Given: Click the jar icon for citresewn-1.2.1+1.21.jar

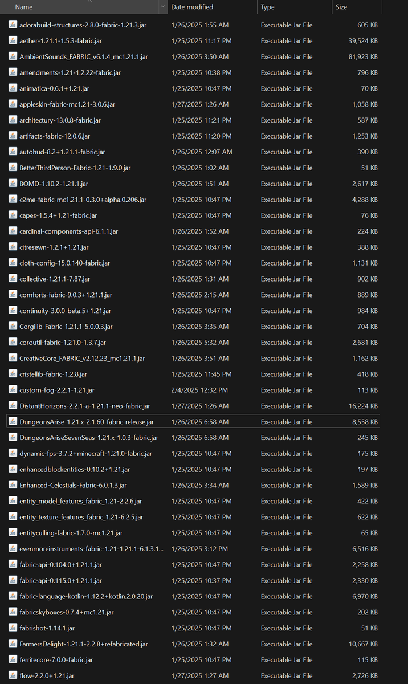Looking at the screenshot, I should coord(13,247).
